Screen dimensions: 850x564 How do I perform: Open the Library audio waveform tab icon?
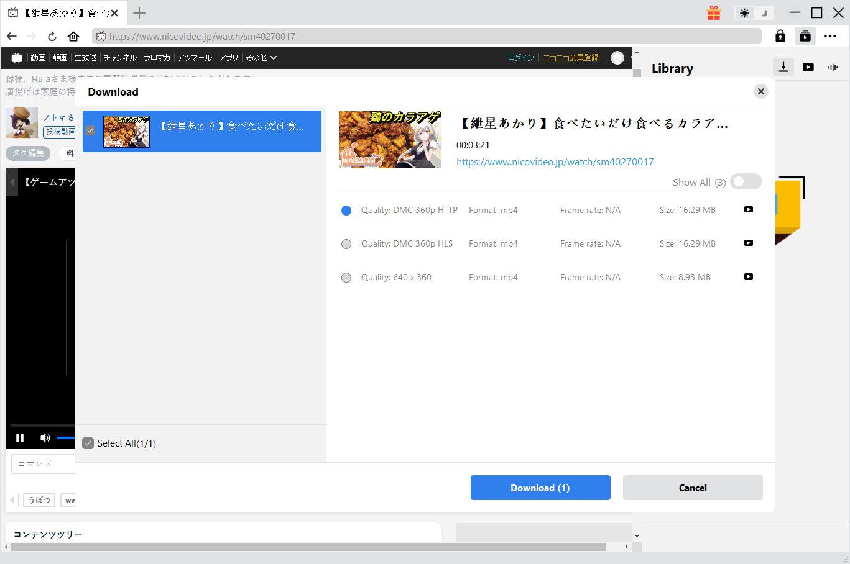[833, 67]
